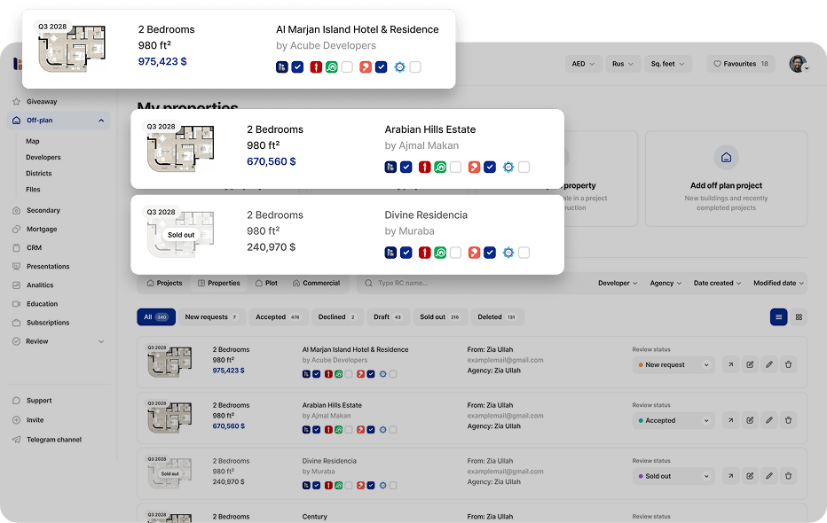Open Secondary properties section
Screen dimensions: 827x523
[x=43, y=210]
